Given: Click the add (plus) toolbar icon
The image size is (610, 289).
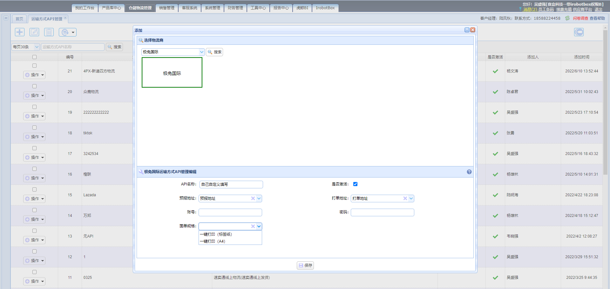Looking at the screenshot, I should 20,32.
